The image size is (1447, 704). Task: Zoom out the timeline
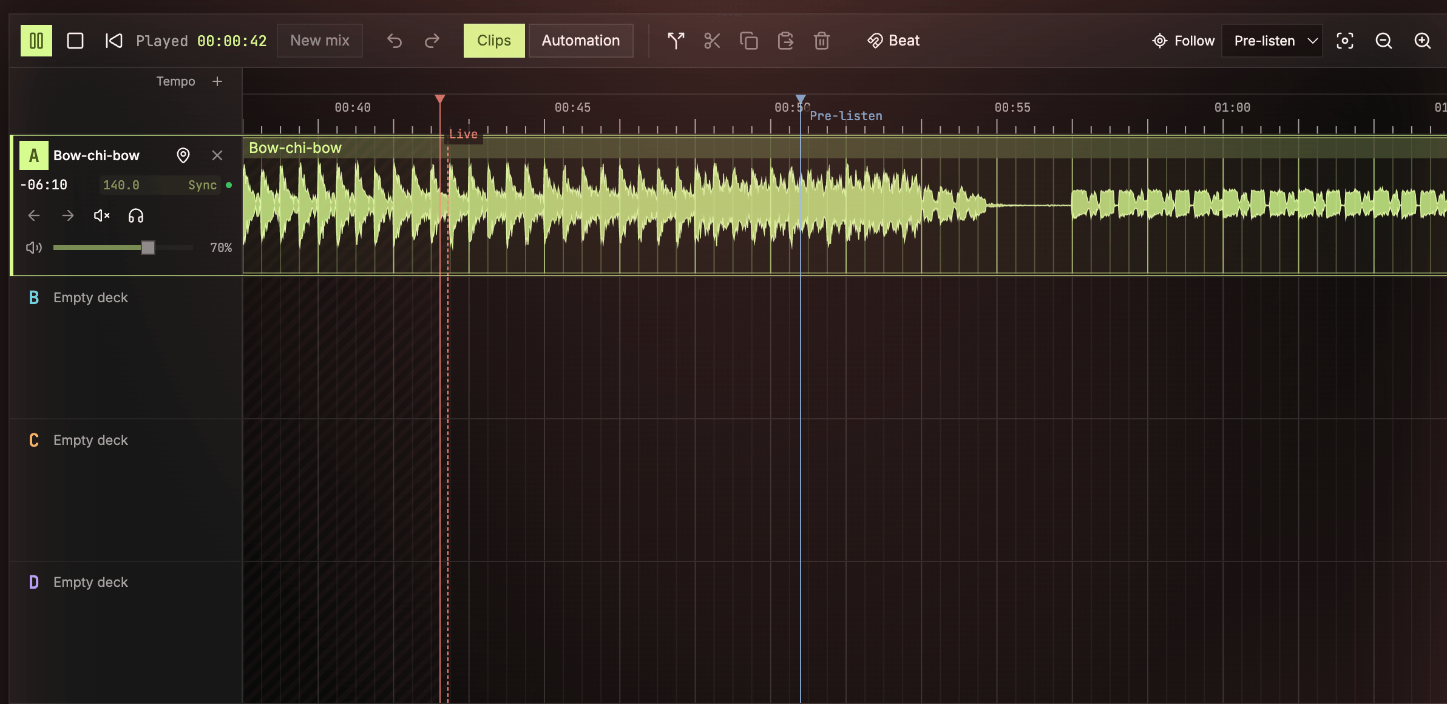[1384, 41]
